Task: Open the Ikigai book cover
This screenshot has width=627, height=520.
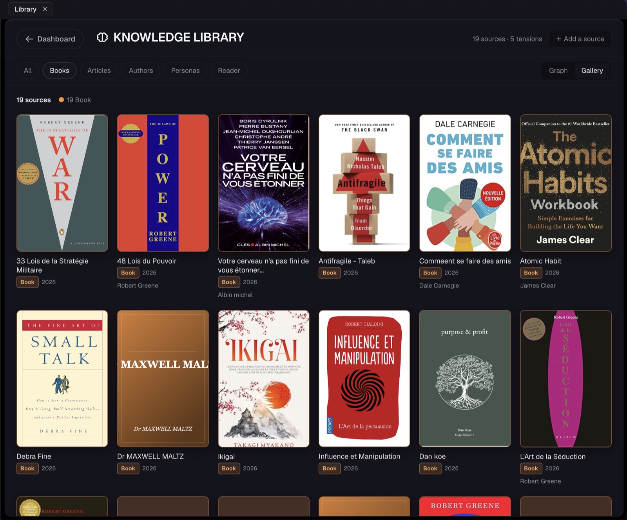Action: 264,379
